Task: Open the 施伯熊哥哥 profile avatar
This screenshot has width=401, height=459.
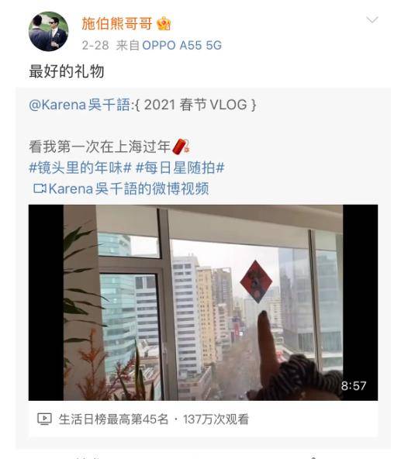Action: click(48, 31)
